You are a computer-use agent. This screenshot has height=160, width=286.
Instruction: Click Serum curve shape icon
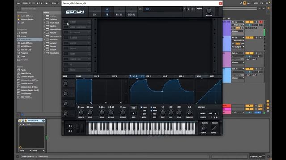[x=214, y=128]
